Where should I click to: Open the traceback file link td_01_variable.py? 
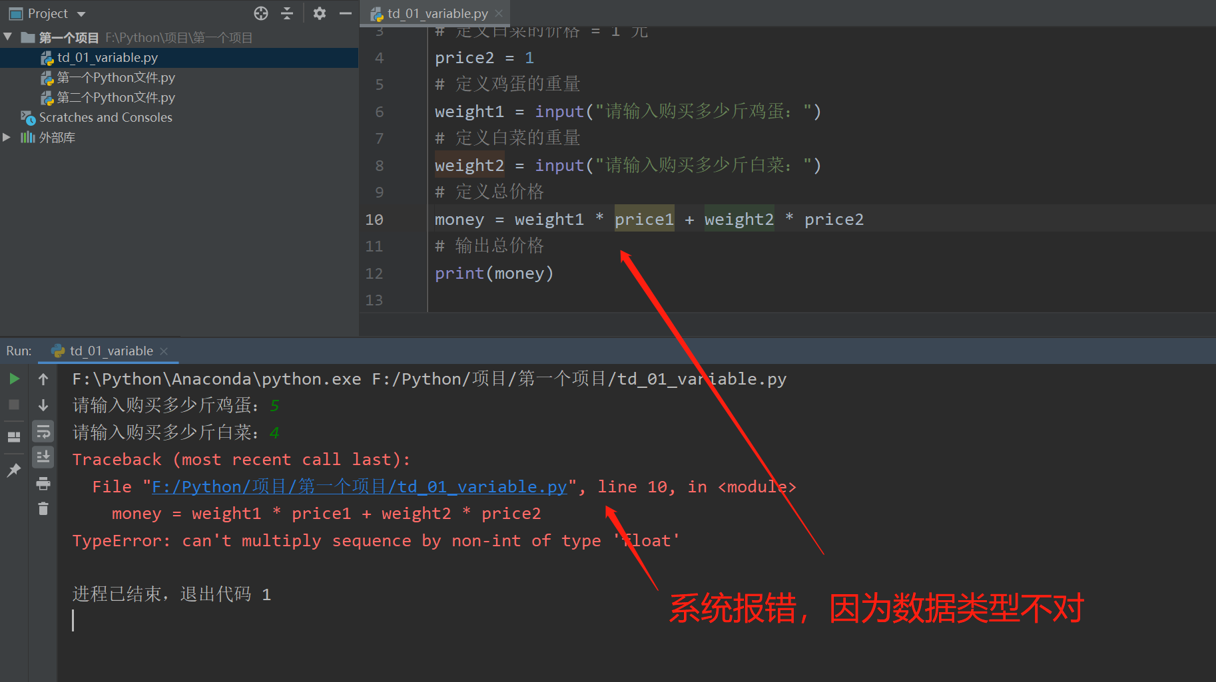pos(359,487)
